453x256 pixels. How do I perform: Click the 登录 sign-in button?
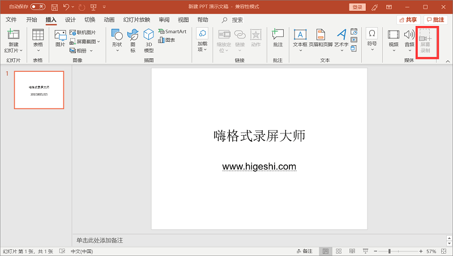357,7
